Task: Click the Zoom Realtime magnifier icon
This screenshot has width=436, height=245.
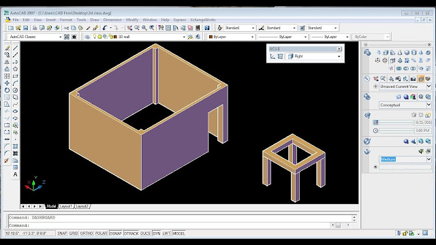Action: click(x=137, y=28)
